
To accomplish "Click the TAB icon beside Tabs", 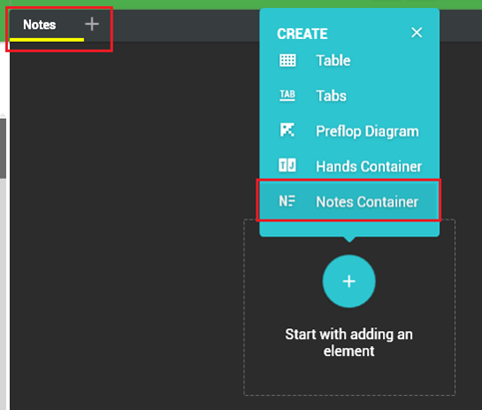I will click(287, 96).
